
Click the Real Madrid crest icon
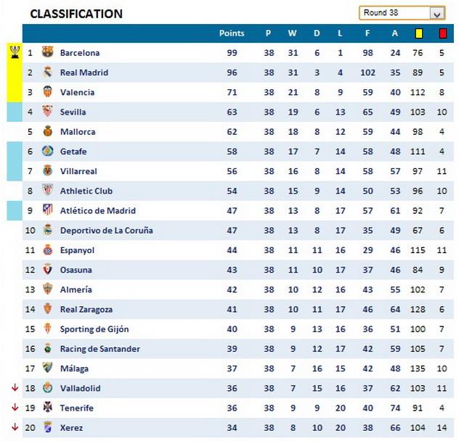pos(48,73)
